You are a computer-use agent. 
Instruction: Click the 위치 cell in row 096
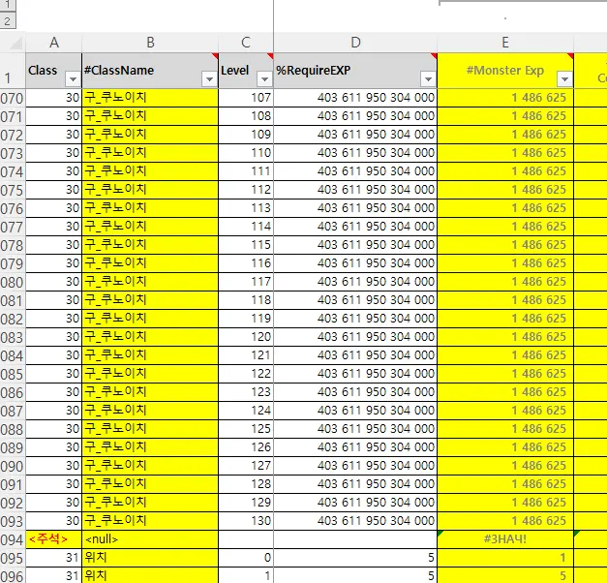(x=150, y=575)
